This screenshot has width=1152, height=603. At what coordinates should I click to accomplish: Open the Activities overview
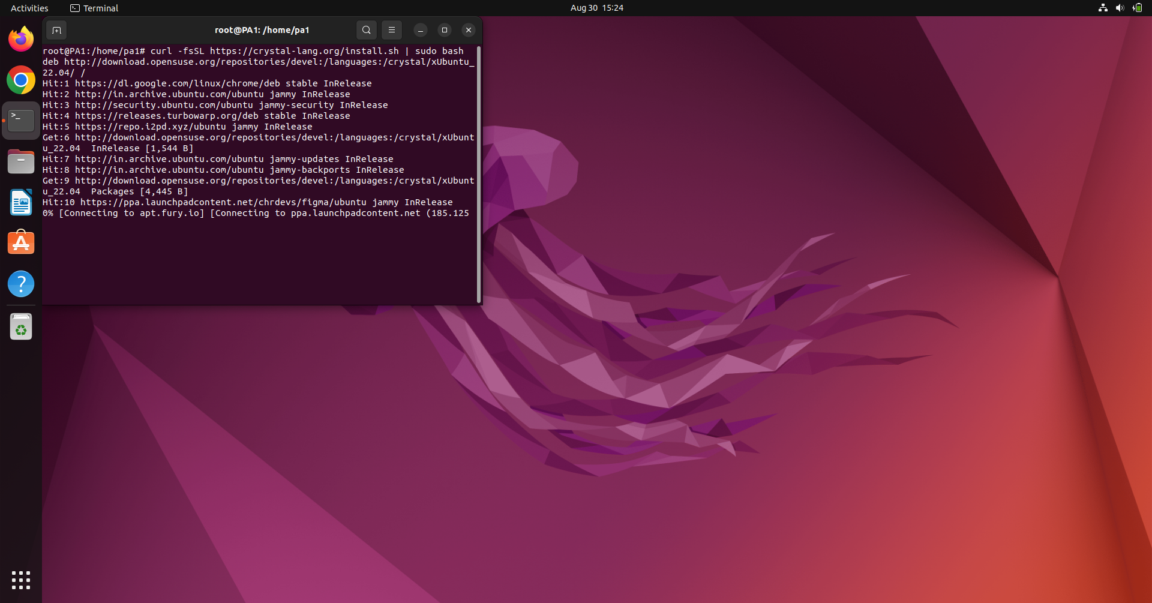pos(29,8)
